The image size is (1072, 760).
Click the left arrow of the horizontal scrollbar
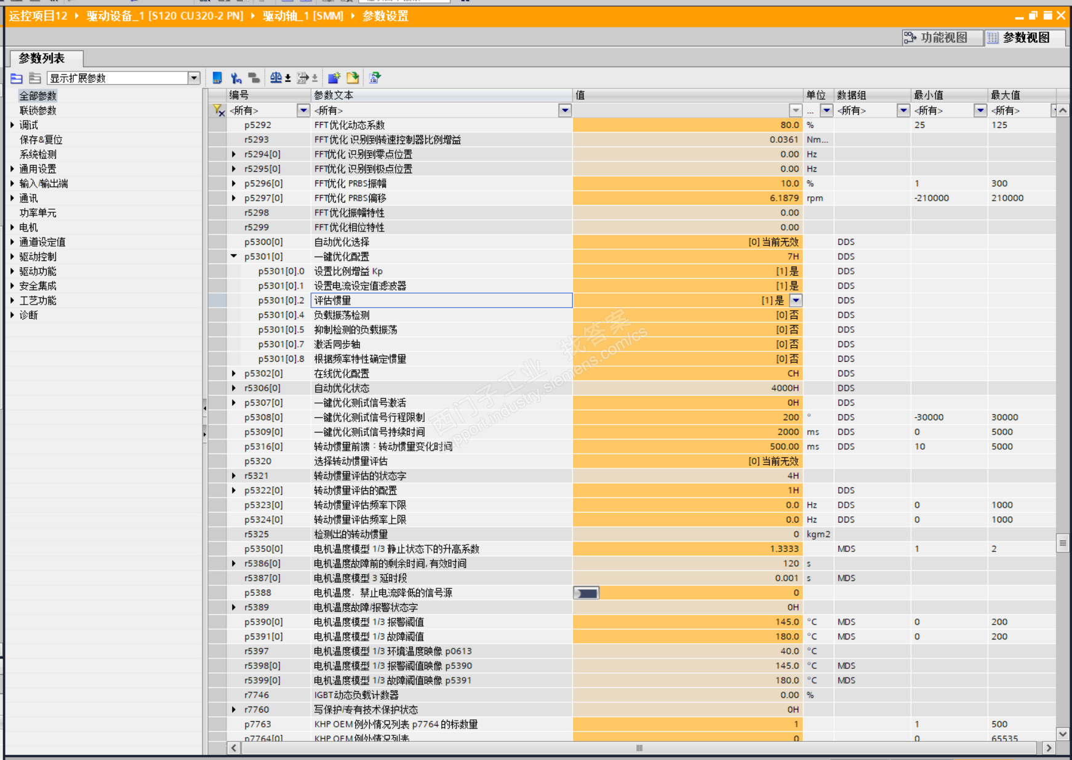click(233, 748)
